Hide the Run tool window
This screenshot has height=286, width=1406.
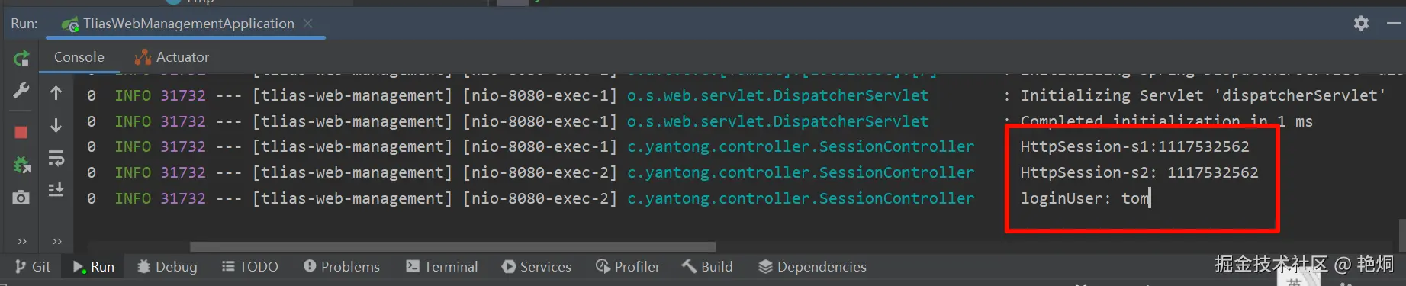click(1394, 24)
